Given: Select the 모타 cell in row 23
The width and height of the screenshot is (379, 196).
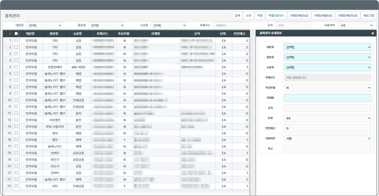Looking at the screenshot, I should [55, 186].
